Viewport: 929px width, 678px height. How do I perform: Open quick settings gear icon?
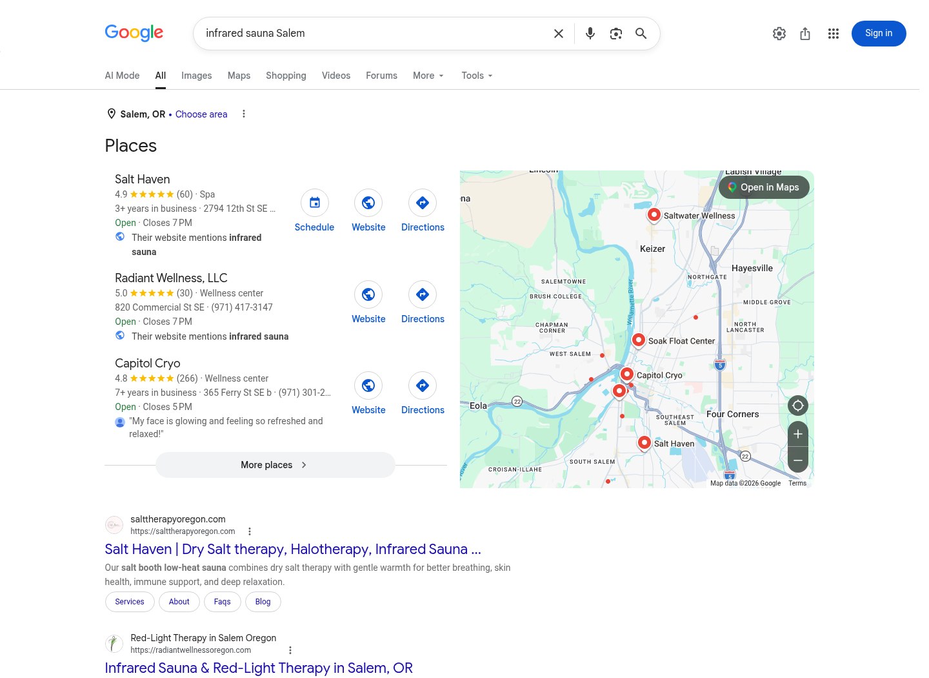tap(779, 34)
